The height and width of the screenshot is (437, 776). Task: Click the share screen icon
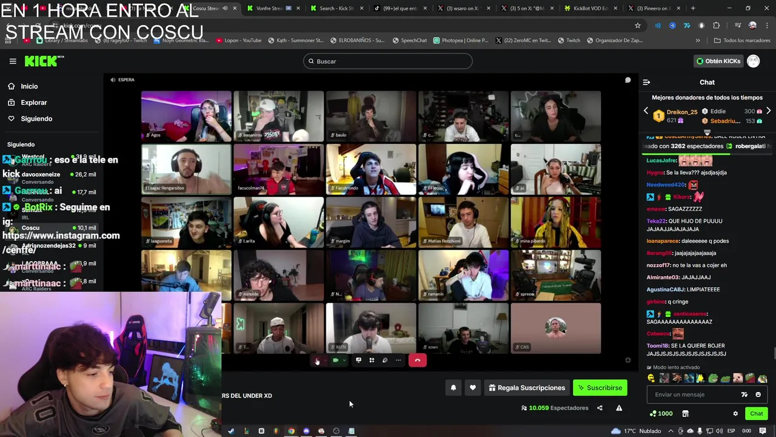tap(358, 361)
